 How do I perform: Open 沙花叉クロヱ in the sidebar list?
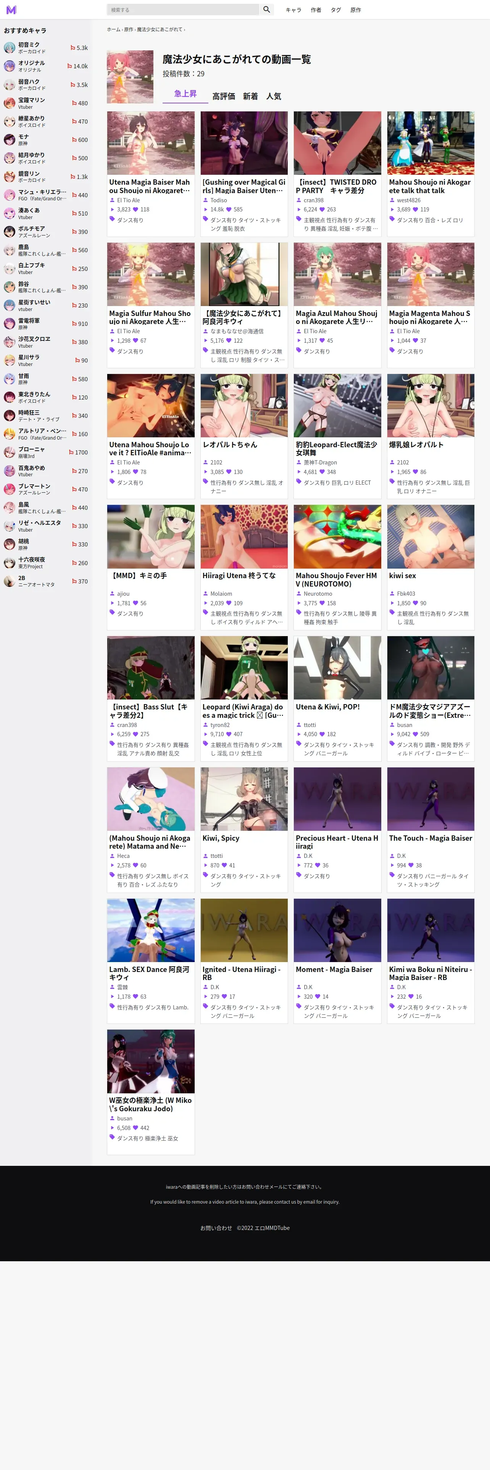tap(46, 342)
